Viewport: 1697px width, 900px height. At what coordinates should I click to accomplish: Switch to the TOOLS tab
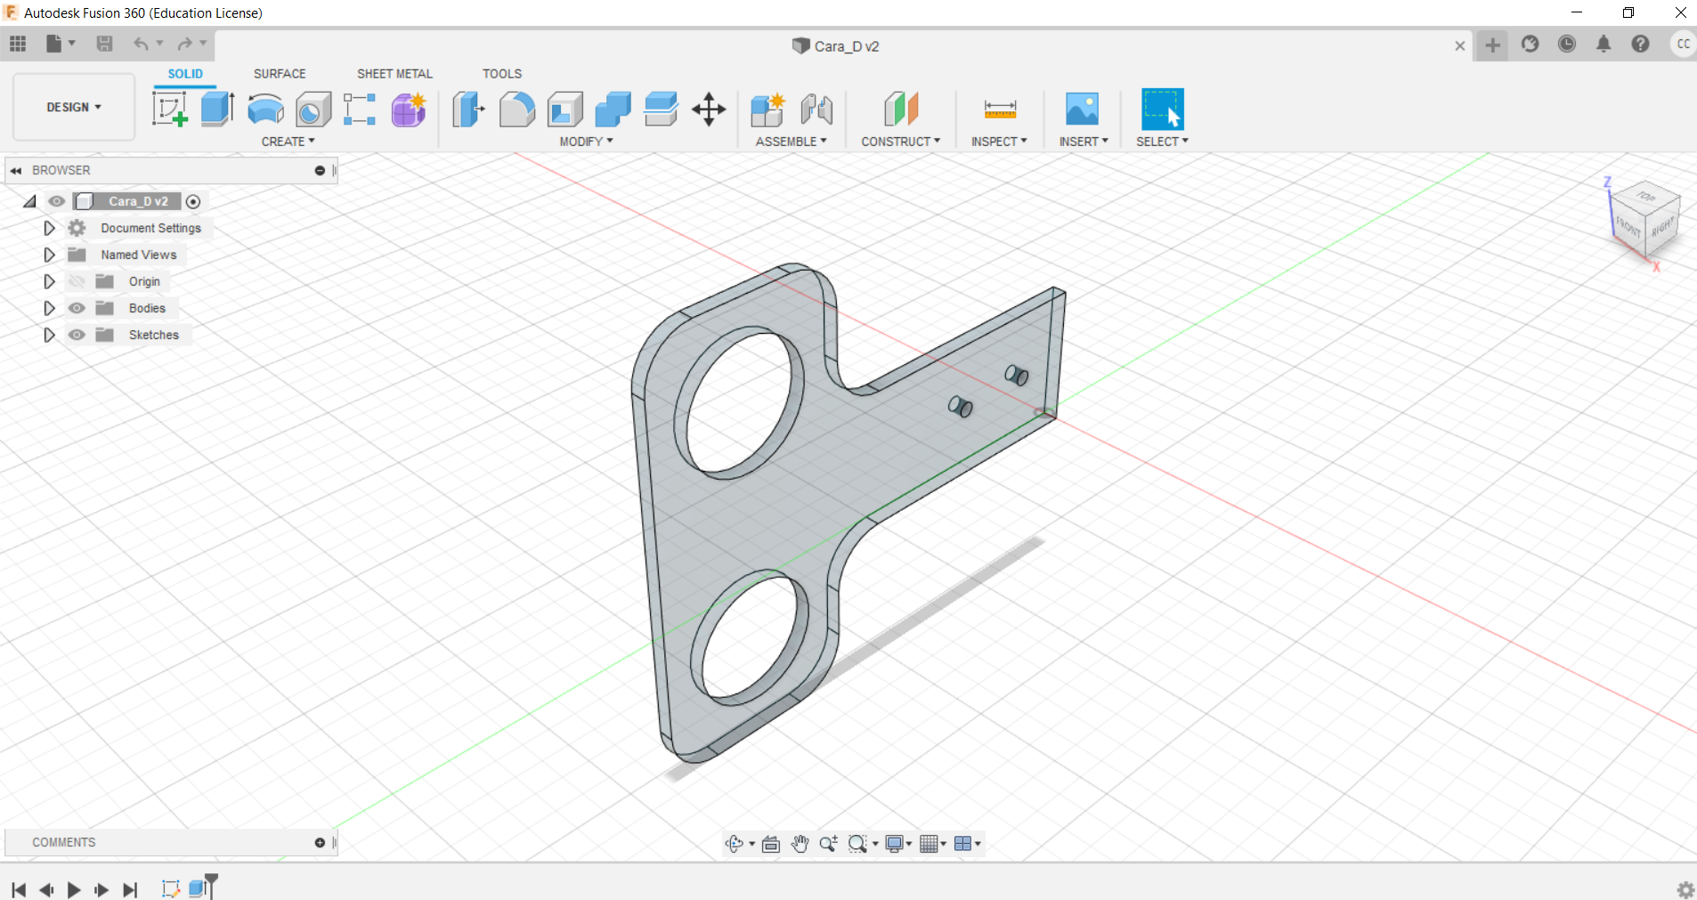tap(502, 74)
